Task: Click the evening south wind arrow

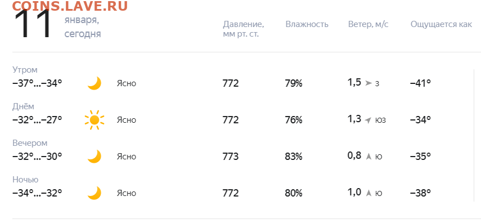Action: coord(368,157)
